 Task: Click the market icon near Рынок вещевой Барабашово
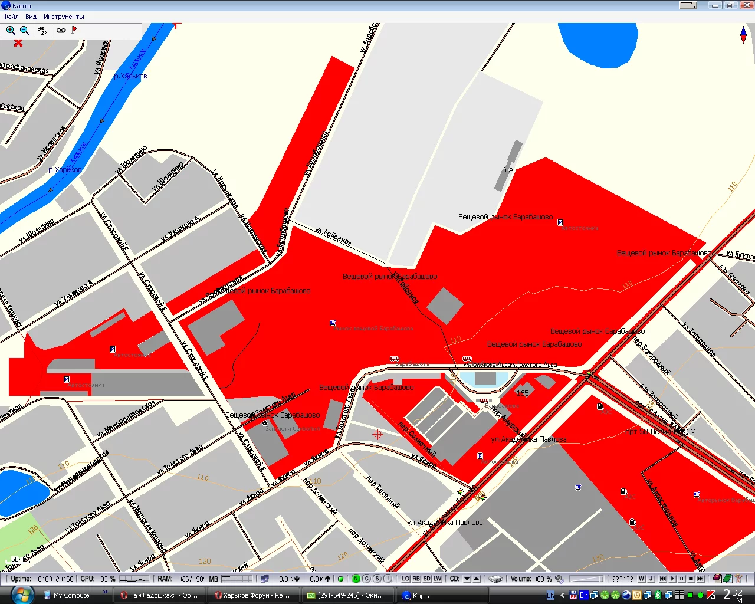pyautogui.click(x=333, y=323)
